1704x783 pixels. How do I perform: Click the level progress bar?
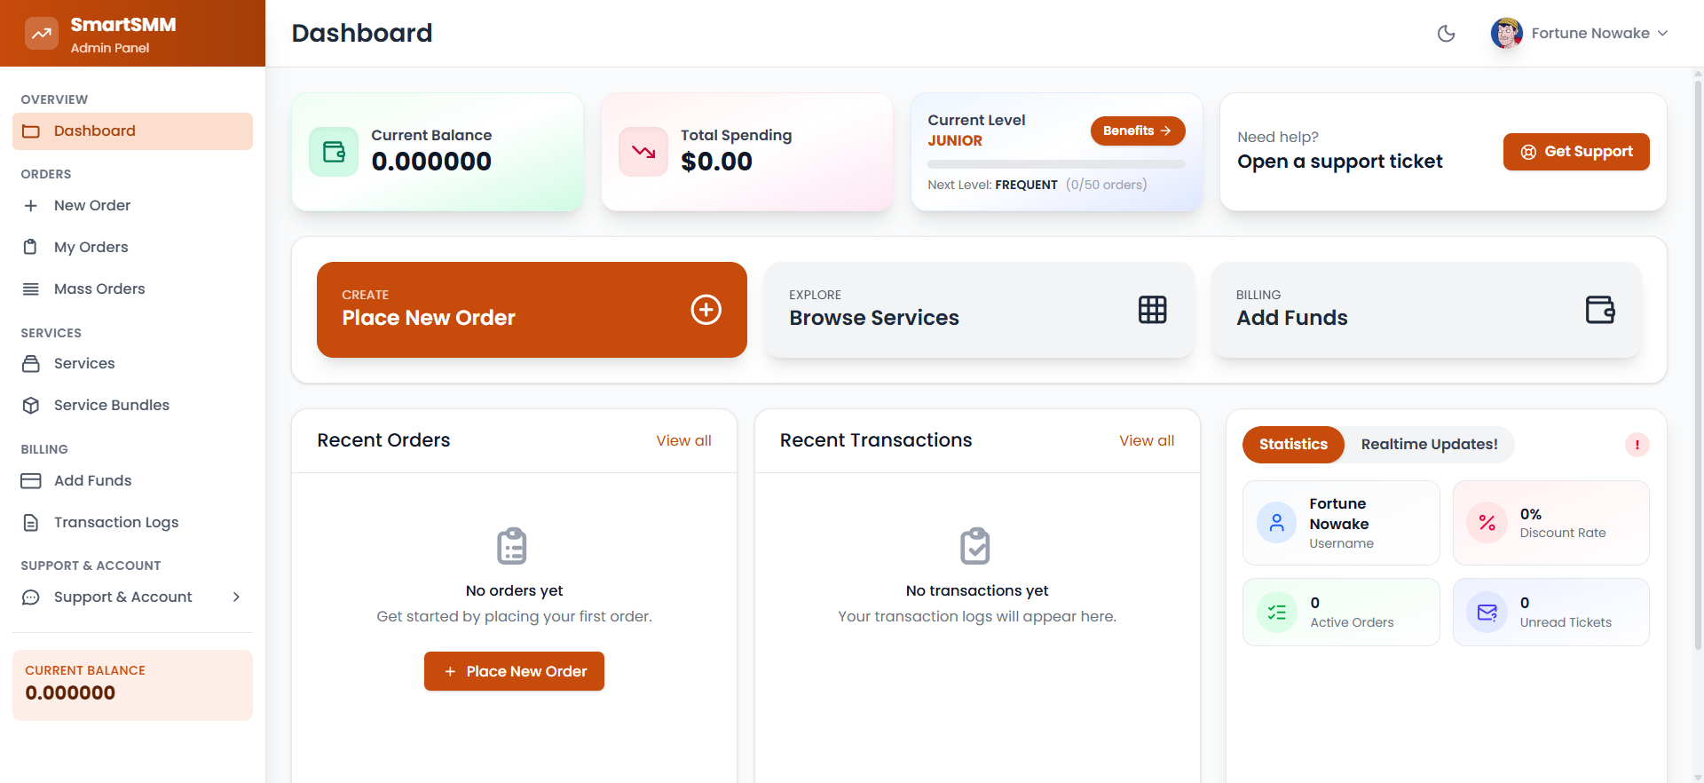coord(1056,164)
